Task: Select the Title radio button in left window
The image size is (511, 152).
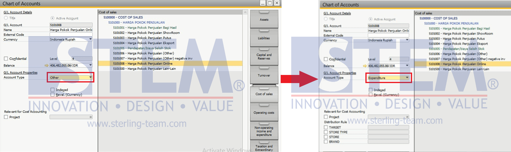Action: click(x=6, y=18)
